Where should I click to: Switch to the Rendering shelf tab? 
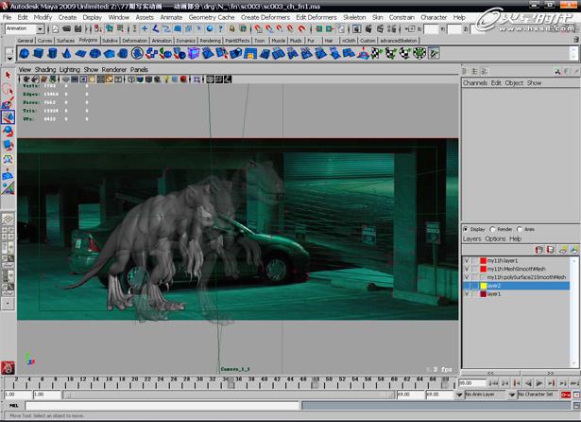click(210, 41)
